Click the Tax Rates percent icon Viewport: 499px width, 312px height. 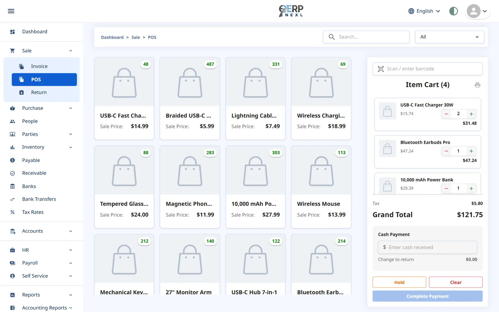tap(12, 212)
